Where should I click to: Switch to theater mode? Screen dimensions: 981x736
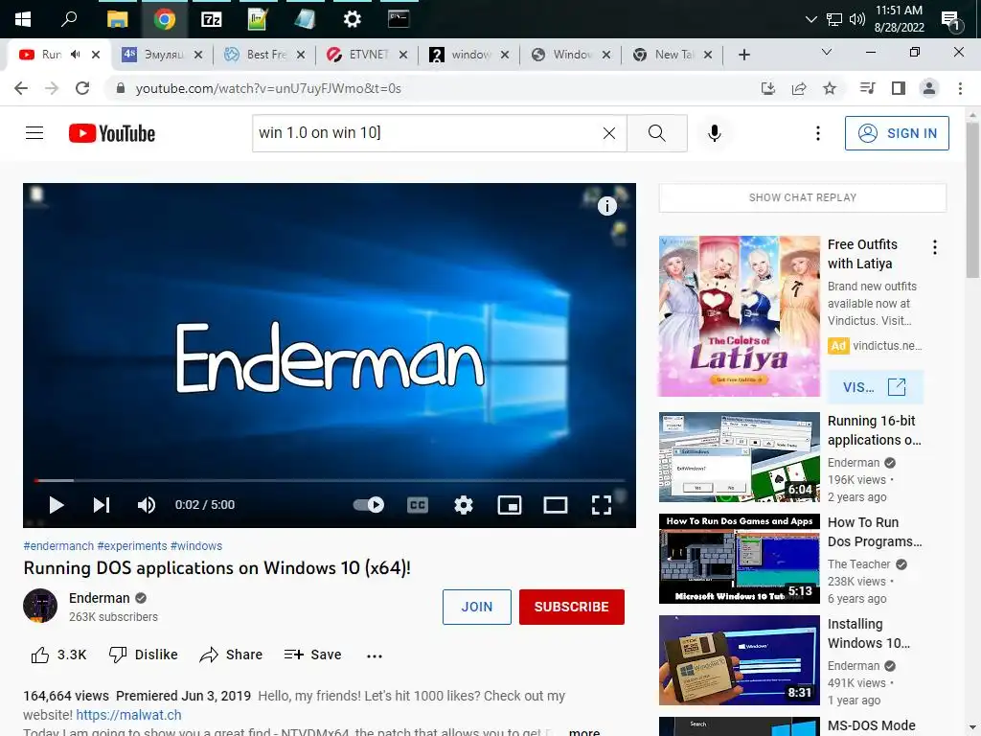(x=555, y=505)
